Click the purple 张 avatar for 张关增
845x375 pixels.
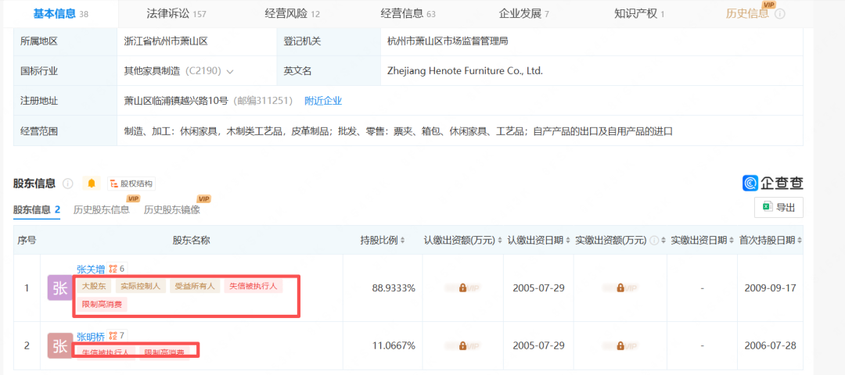(x=59, y=287)
